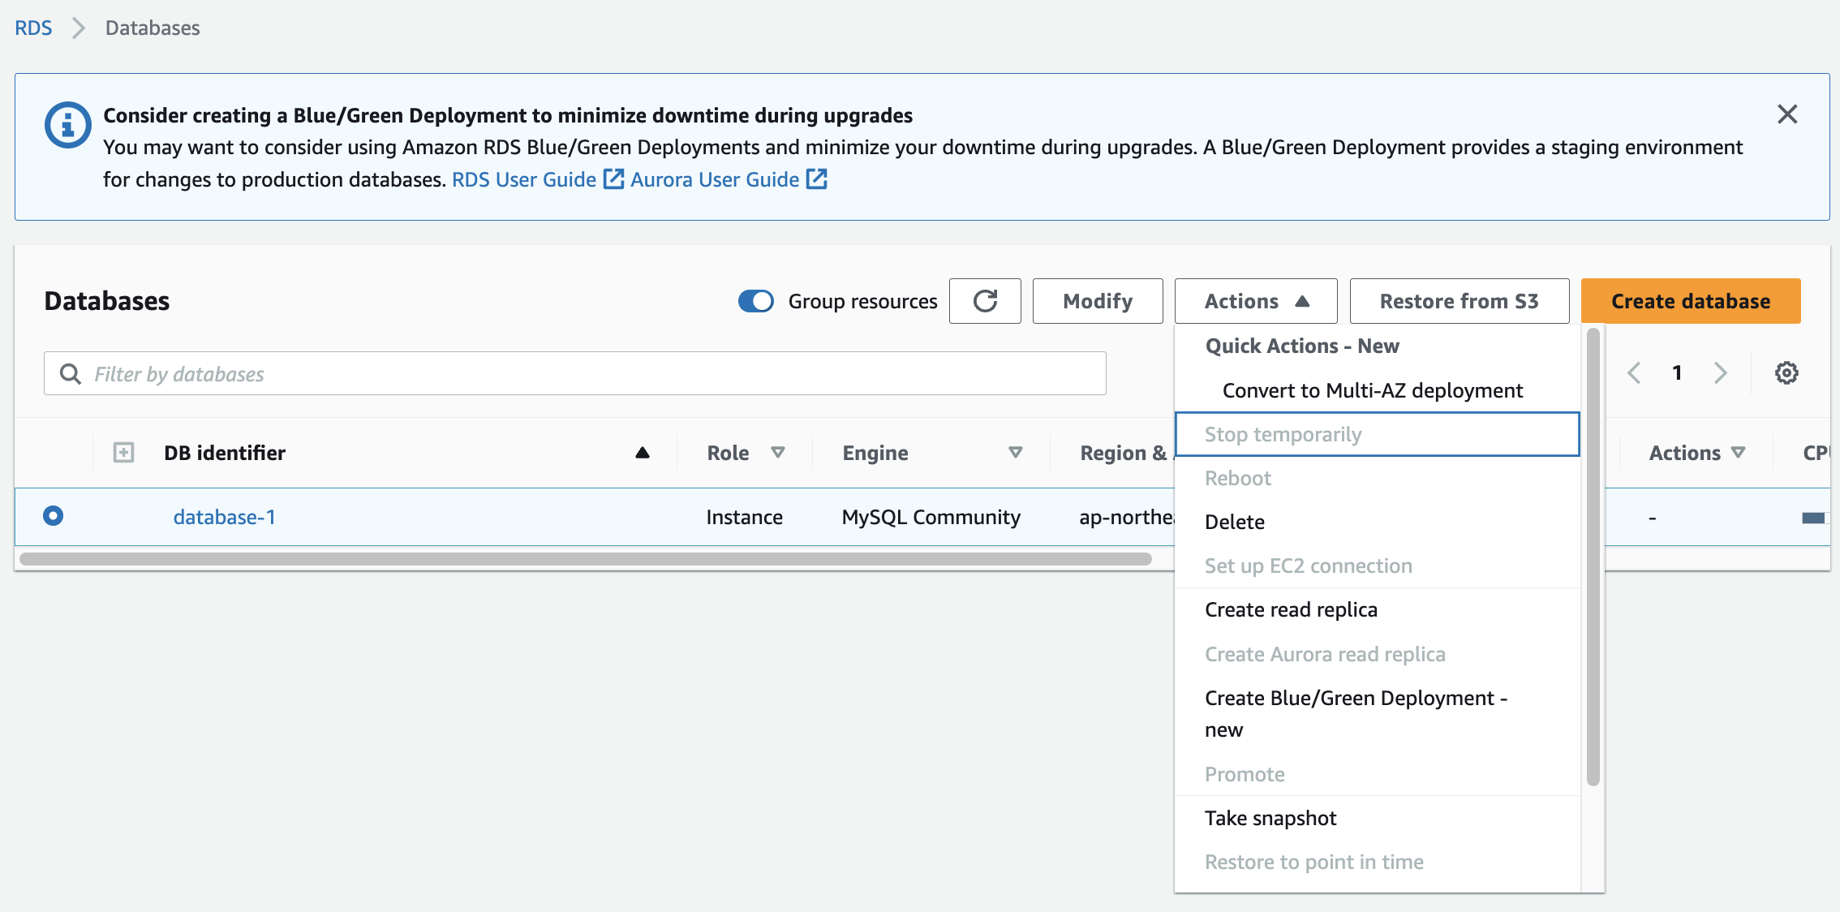
Task: Click the horizontal table scrollbar
Action: [x=584, y=559]
